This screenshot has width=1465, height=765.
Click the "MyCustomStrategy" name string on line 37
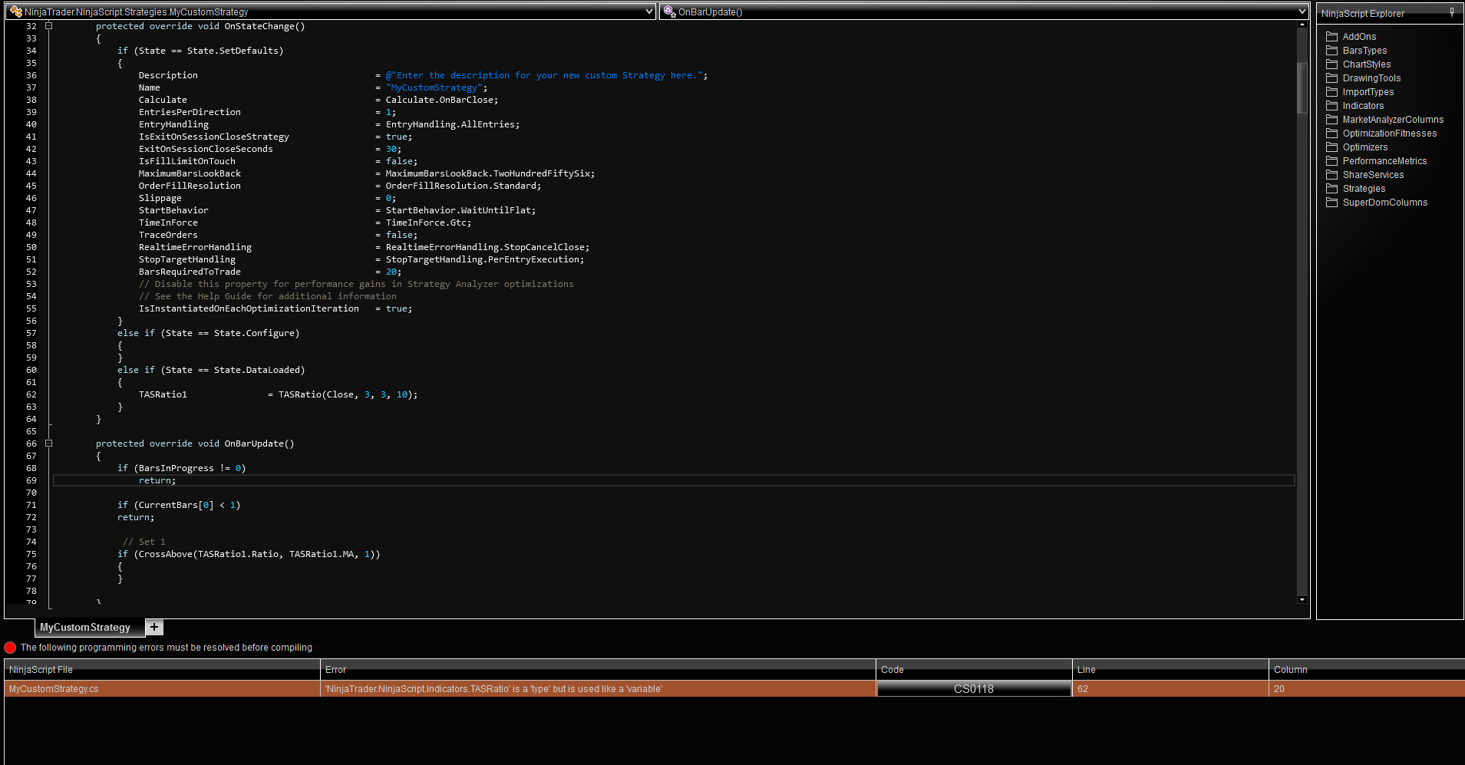[x=434, y=87]
